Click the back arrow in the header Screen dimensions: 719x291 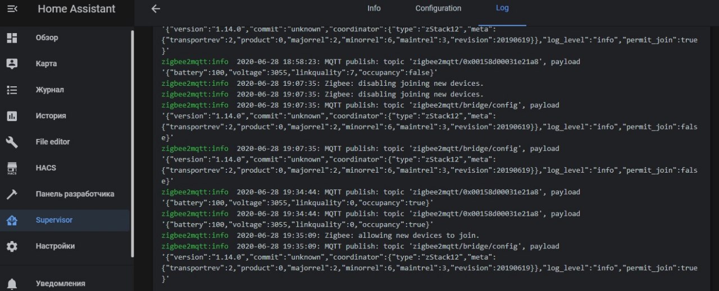[156, 9]
